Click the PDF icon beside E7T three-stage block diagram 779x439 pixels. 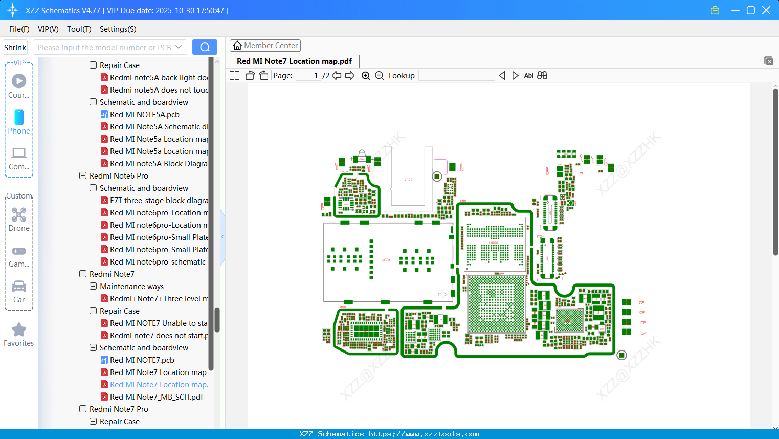click(104, 200)
